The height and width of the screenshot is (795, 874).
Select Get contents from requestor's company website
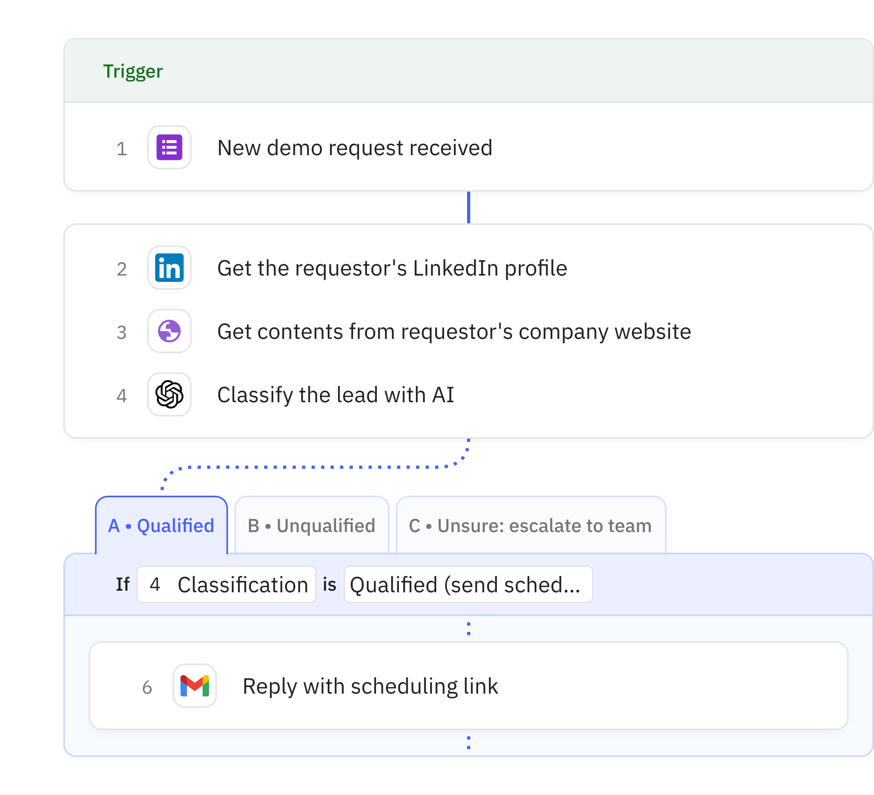pyautogui.click(x=454, y=332)
